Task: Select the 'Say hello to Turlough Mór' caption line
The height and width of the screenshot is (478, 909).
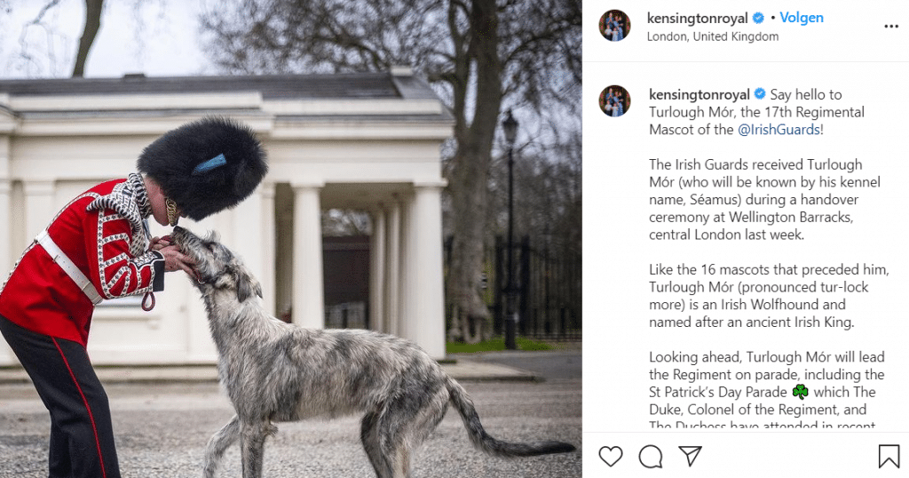Action: (x=756, y=112)
